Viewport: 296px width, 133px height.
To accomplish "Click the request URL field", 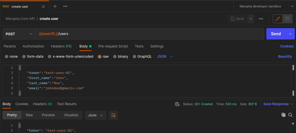I will 150,34.
